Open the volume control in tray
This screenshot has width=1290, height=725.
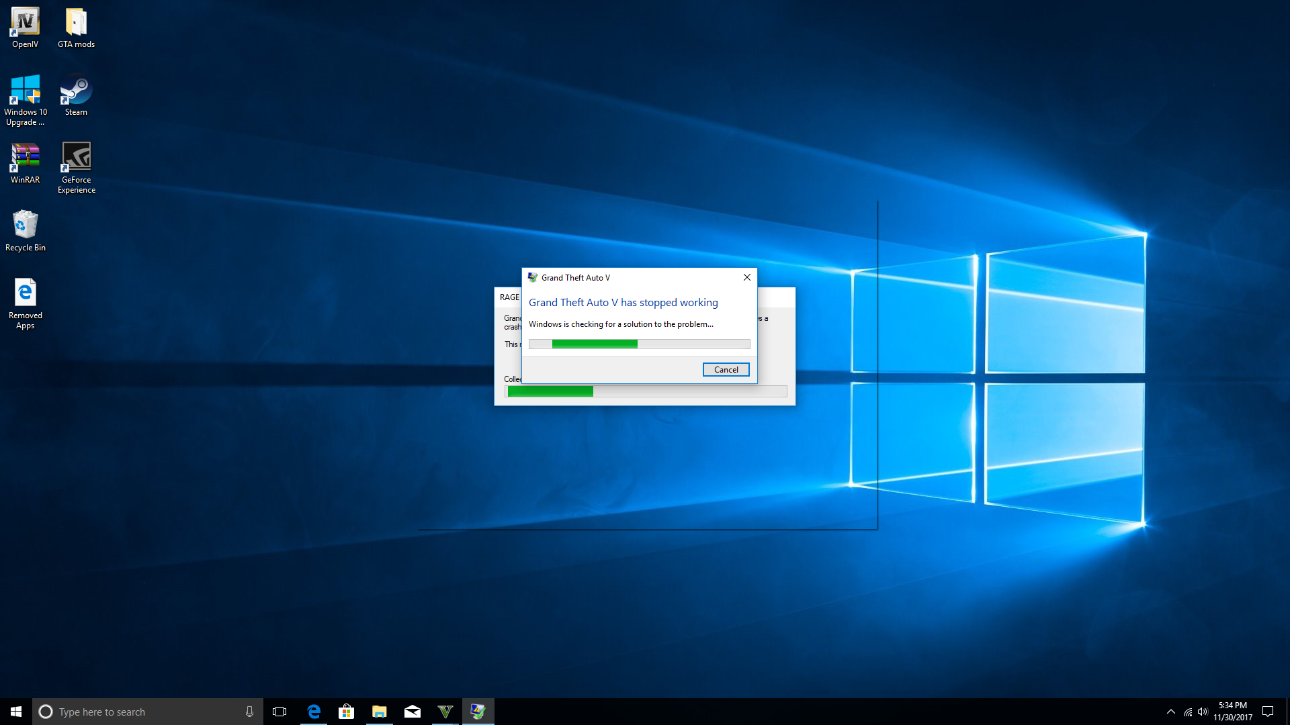pos(1203,712)
